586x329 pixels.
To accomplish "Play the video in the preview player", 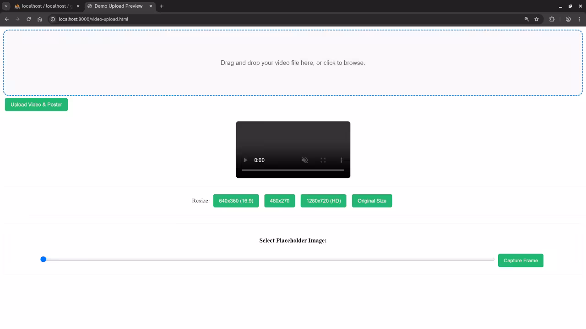I will pyautogui.click(x=245, y=160).
